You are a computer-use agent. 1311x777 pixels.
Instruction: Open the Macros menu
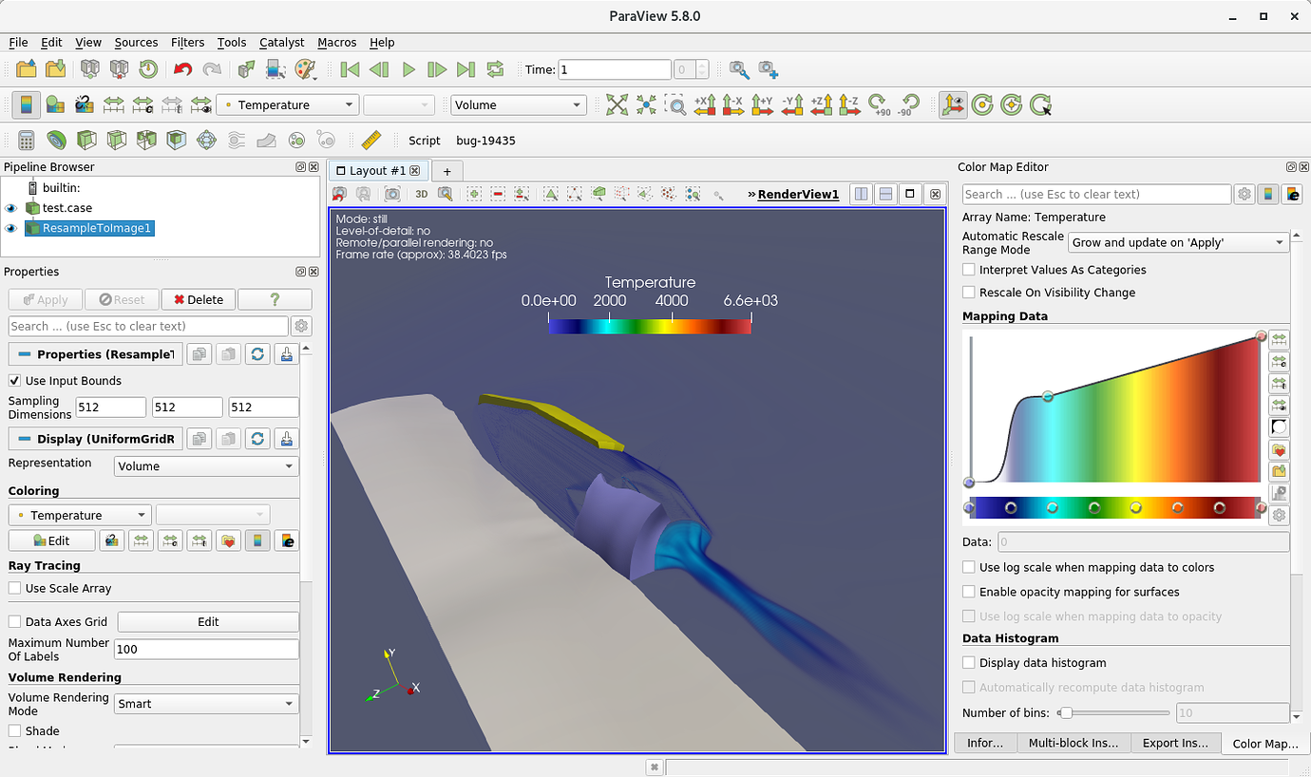(336, 43)
